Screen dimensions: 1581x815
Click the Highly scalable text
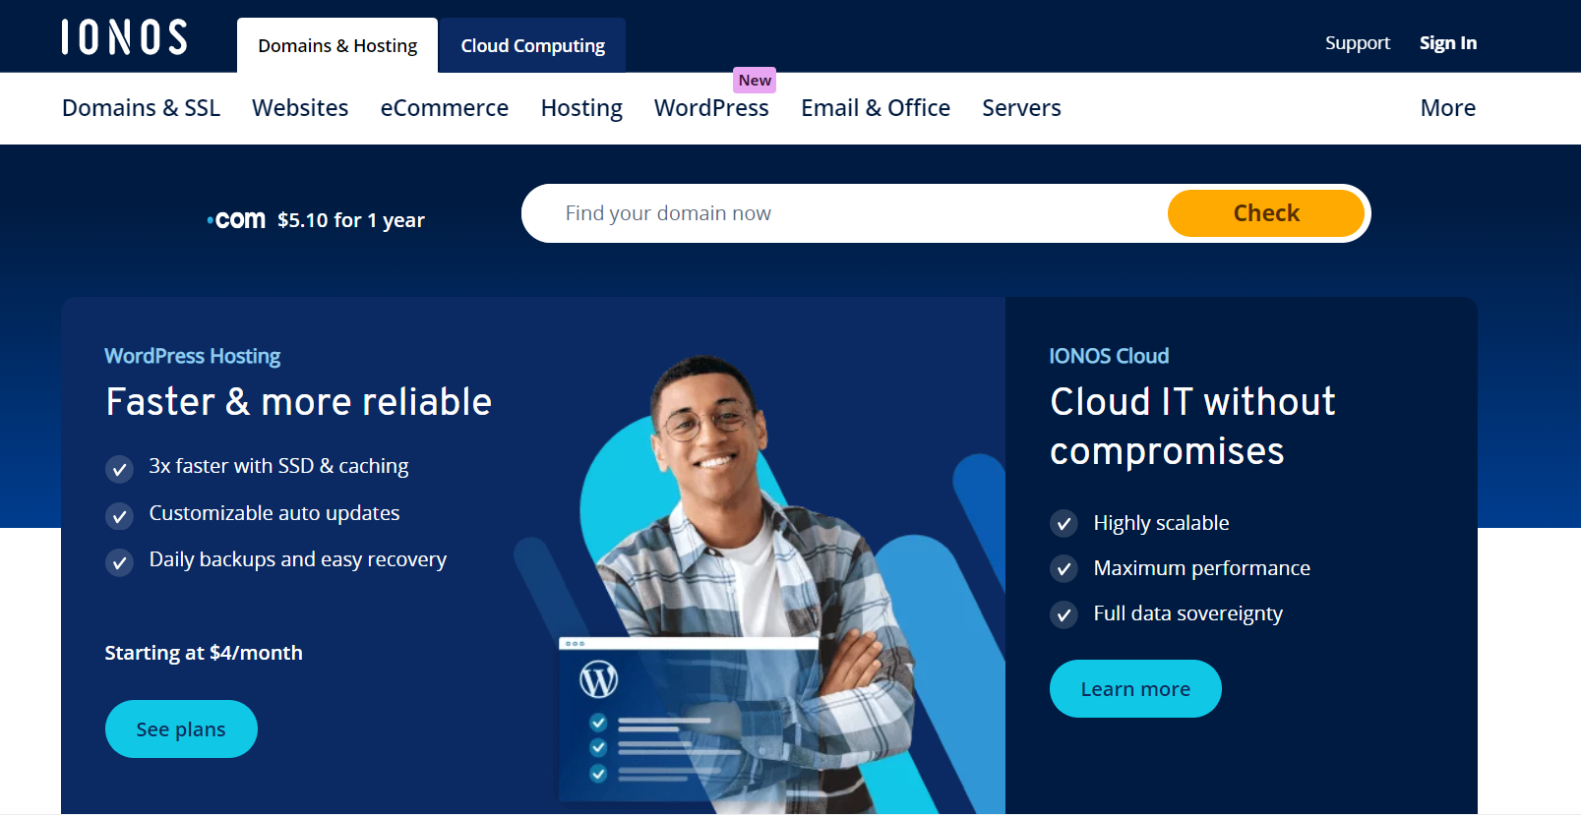tap(1161, 523)
